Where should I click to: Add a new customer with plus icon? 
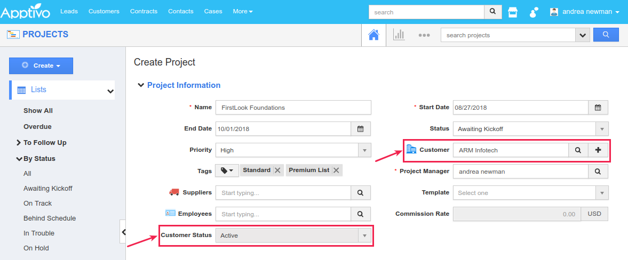coord(598,150)
